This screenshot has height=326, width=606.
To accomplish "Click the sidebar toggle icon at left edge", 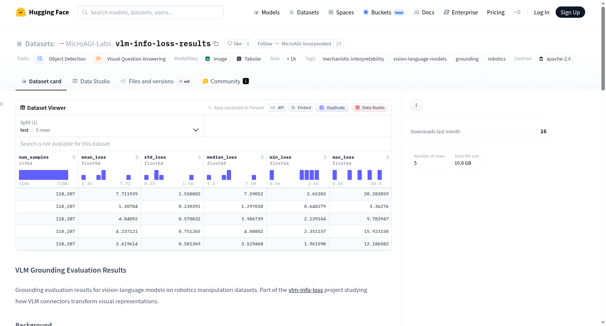I will 2,104.
